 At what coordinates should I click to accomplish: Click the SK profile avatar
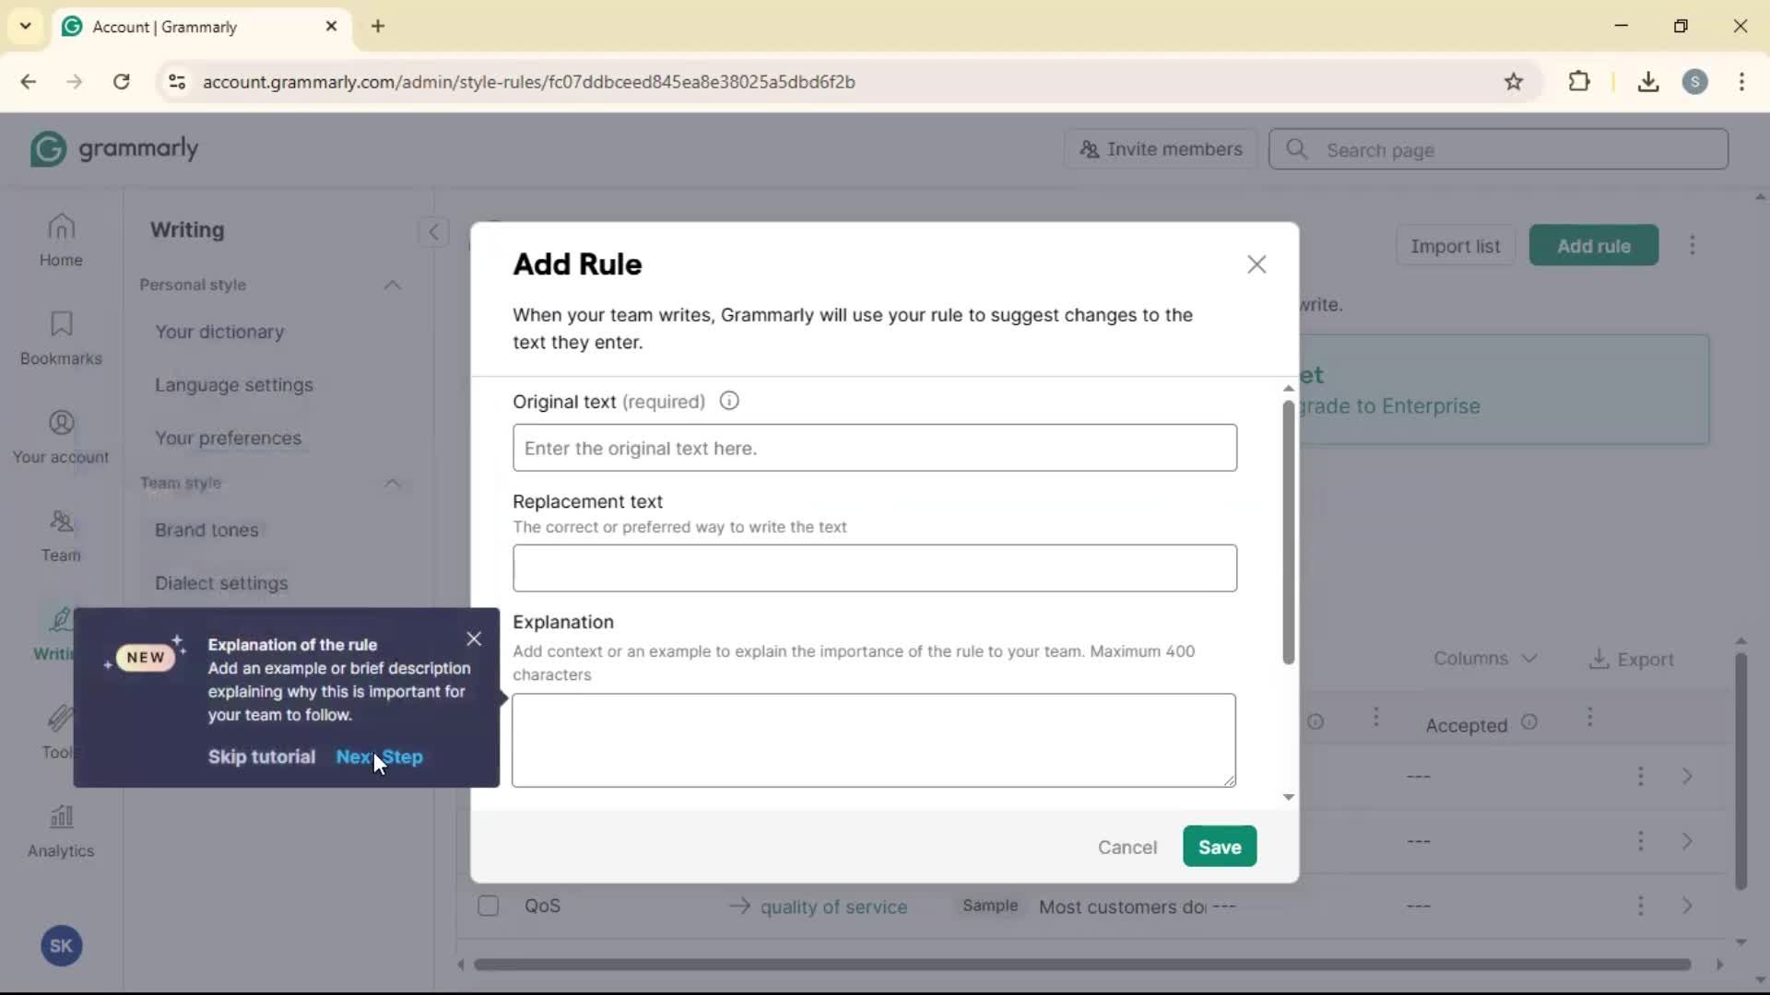pyautogui.click(x=61, y=945)
